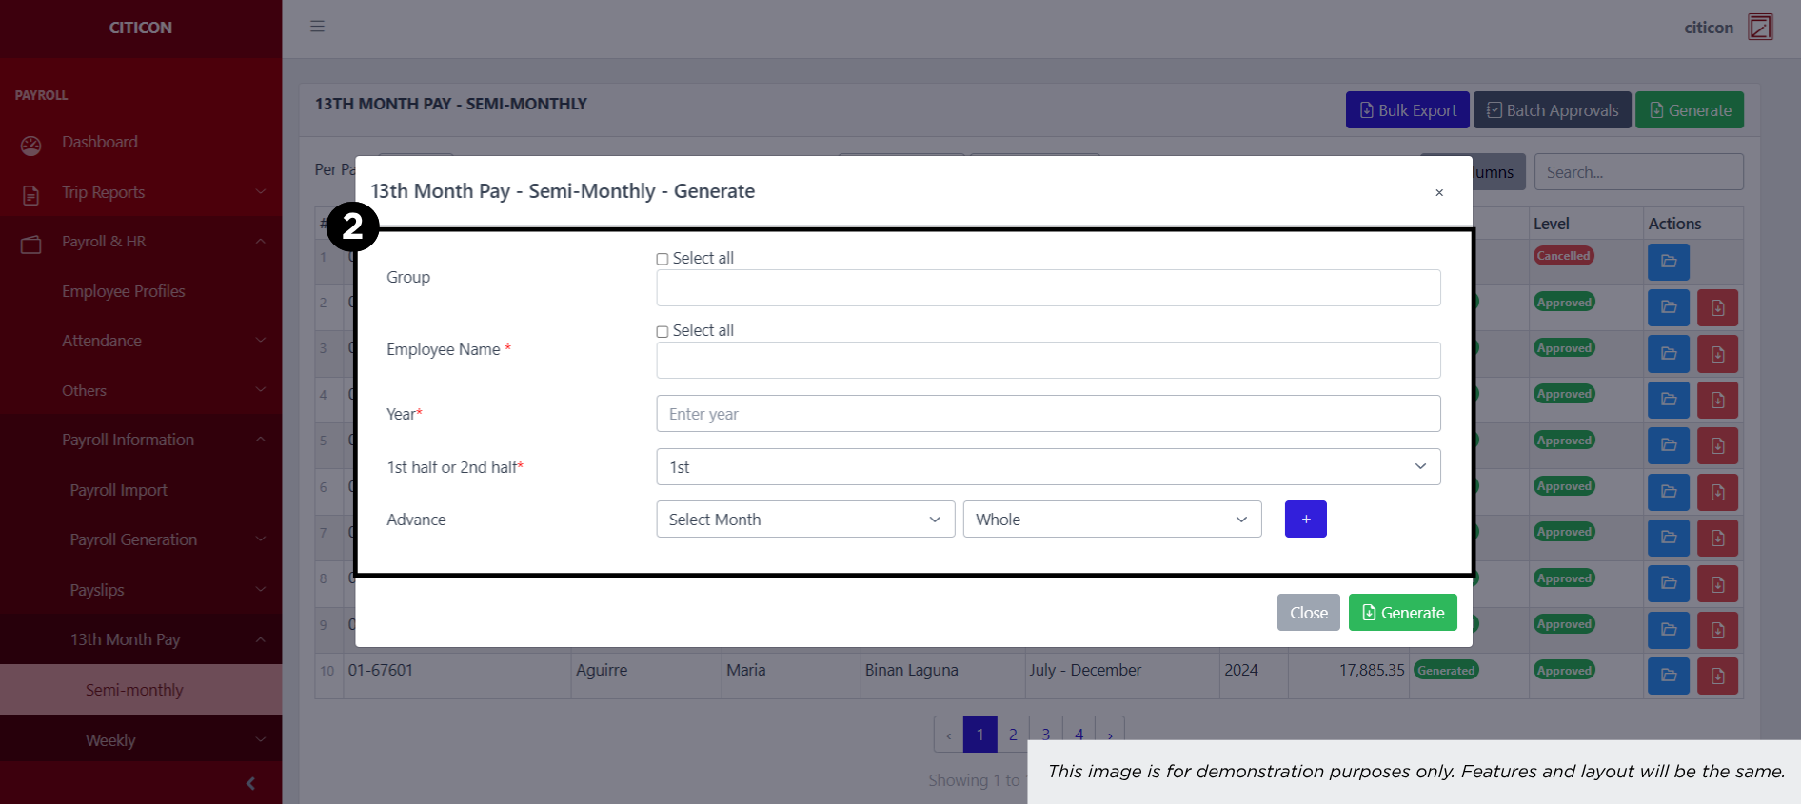Click the blue plus button for Advance
Image resolution: width=1801 pixels, height=804 pixels.
(1305, 520)
